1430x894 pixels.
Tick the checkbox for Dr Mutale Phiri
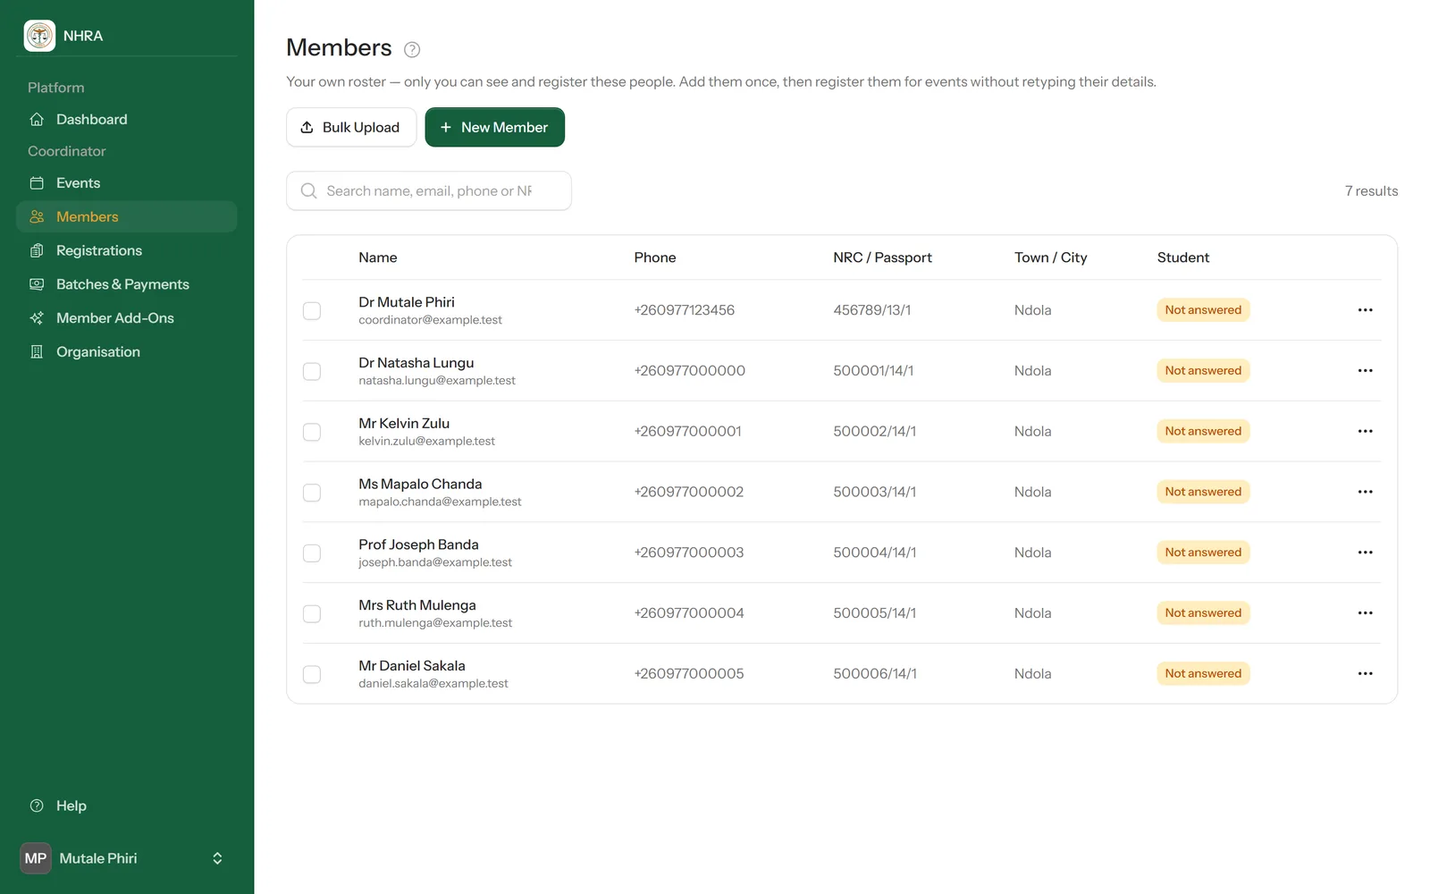point(312,311)
